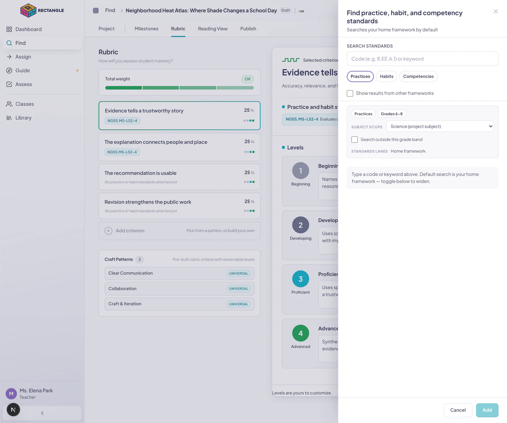Click the Find breadcrumb link
This screenshot has height=423, width=507.
110,11
